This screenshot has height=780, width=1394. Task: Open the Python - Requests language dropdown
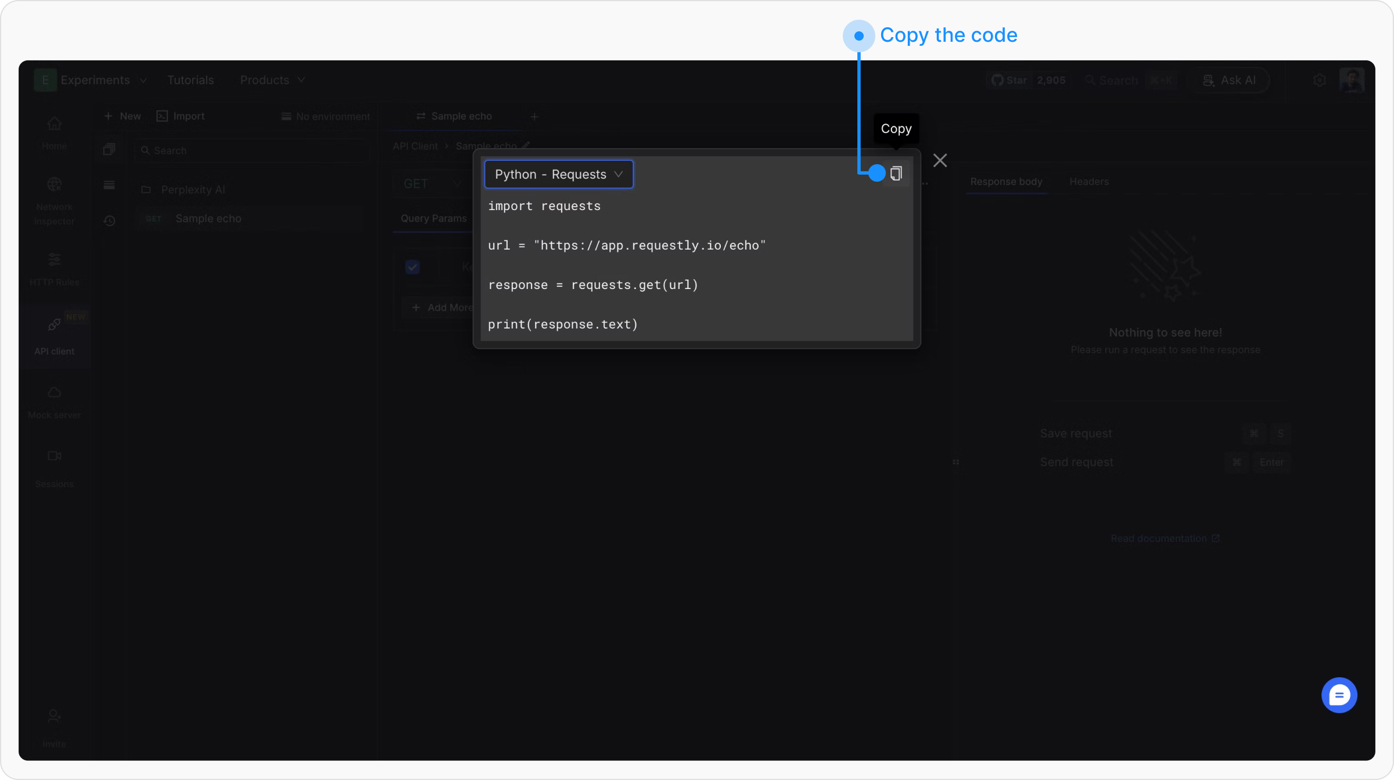click(x=558, y=174)
